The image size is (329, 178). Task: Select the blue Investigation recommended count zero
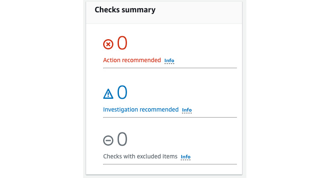122,92
